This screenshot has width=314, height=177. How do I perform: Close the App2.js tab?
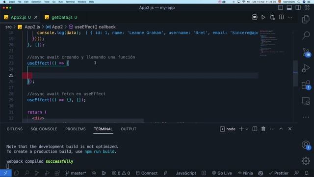point(36,18)
